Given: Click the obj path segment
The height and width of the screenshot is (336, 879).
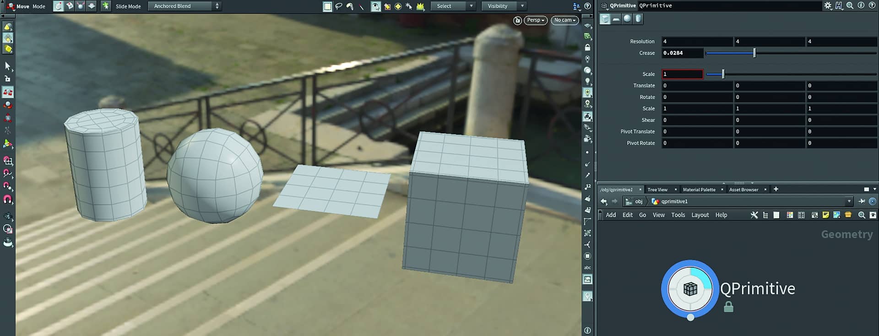Looking at the screenshot, I should pos(635,201).
